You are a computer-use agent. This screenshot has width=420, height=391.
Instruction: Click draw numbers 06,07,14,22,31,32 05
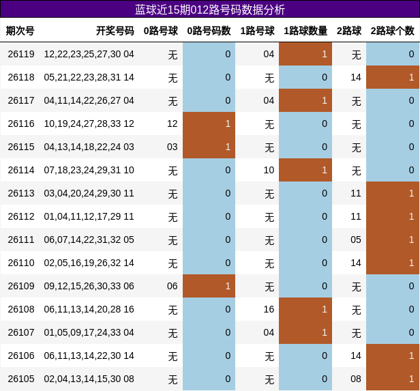pos(89,240)
